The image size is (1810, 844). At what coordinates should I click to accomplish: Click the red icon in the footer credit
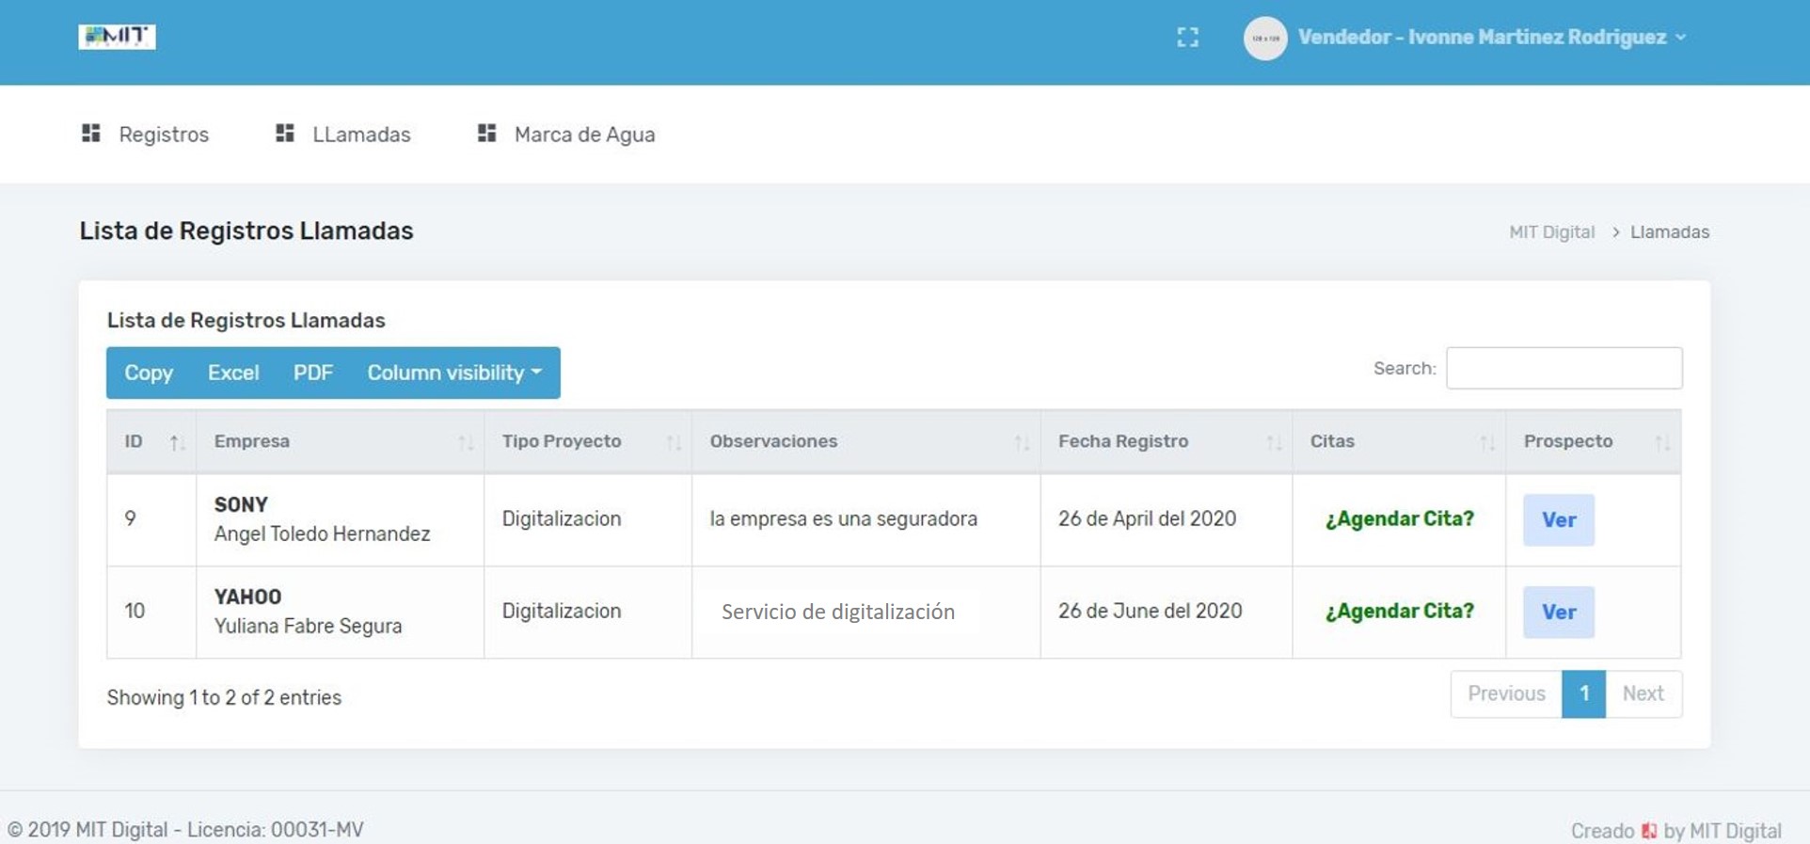click(1648, 831)
